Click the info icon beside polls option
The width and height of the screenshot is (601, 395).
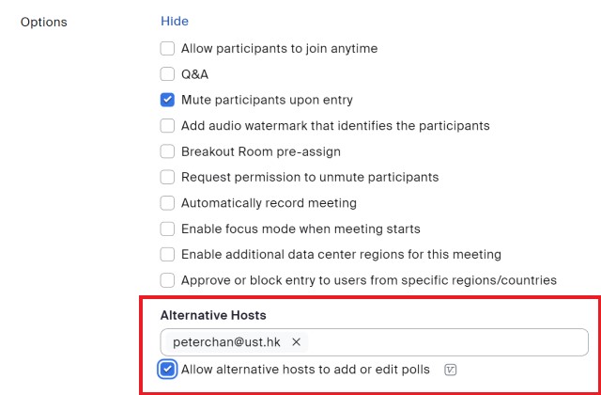451,370
